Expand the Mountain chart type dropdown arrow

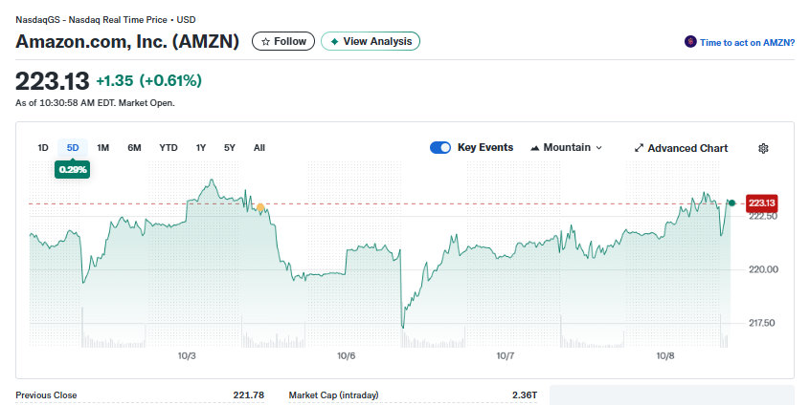click(x=599, y=148)
